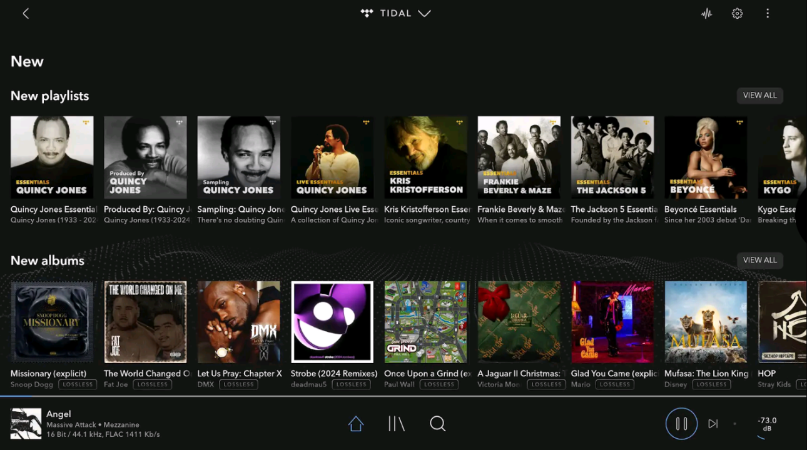The height and width of the screenshot is (450, 807).
Task: Go to the Home tab
Action: (x=356, y=424)
